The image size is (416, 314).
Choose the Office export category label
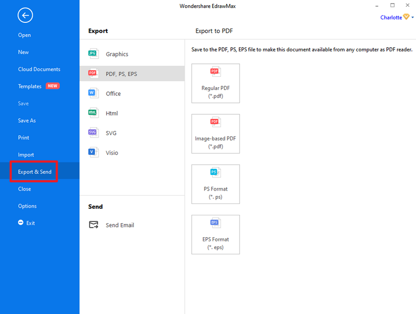click(113, 93)
